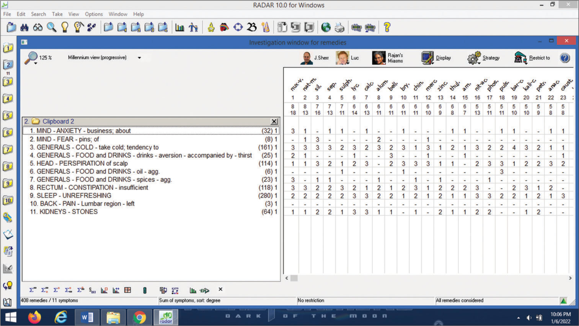Click the sulph. remedy column header
The height and width of the screenshot is (326, 579).
pyautogui.click(x=345, y=84)
